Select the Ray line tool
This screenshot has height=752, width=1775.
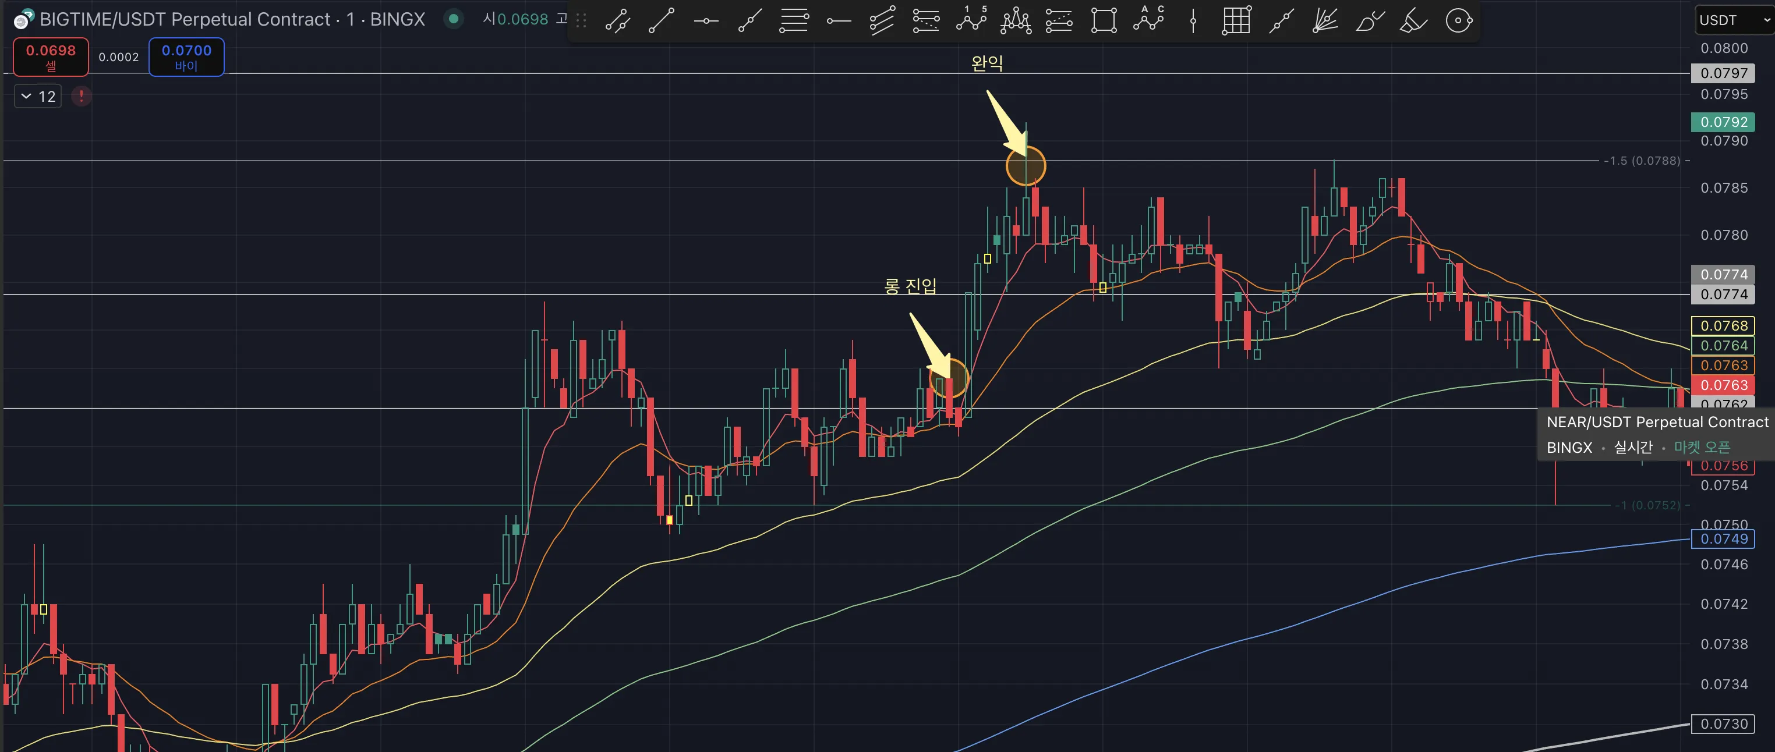pos(749,20)
